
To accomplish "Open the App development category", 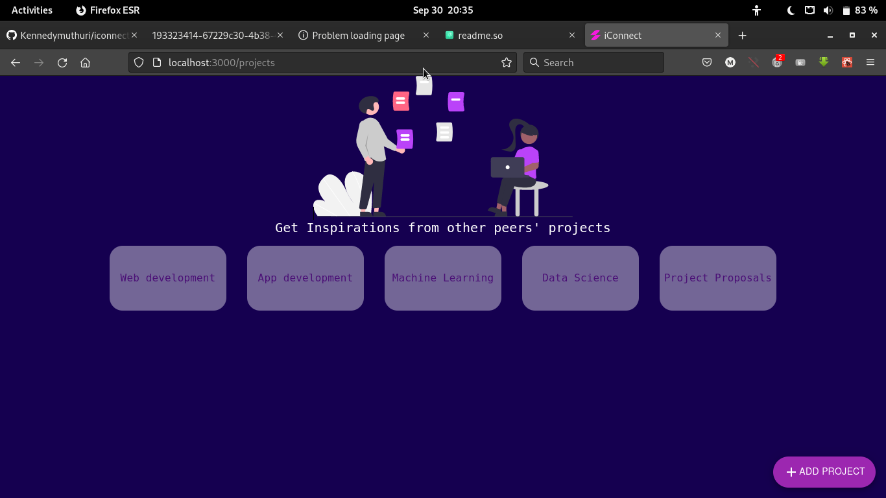I will point(305,278).
